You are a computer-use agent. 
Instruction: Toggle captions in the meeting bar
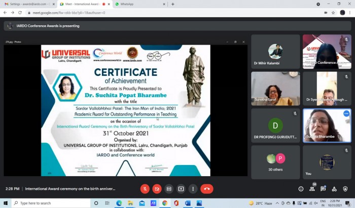(169, 189)
